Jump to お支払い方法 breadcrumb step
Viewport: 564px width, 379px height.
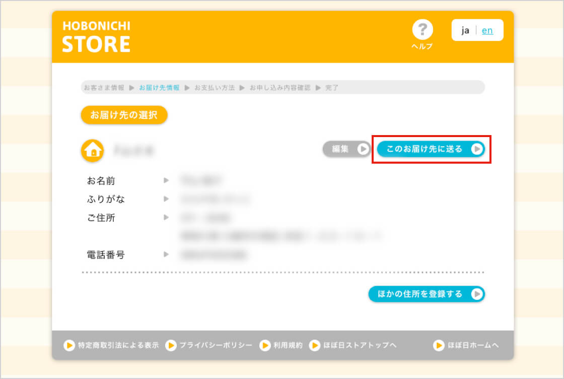coord(215,88)
